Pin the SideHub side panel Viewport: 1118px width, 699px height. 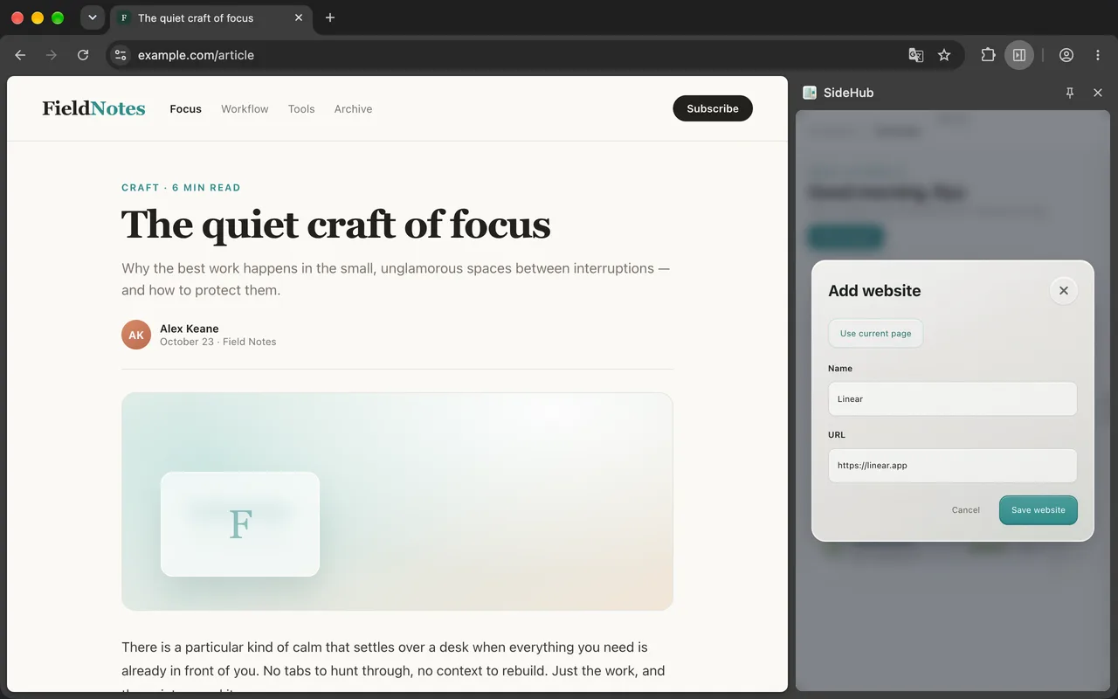(1070, 93)
